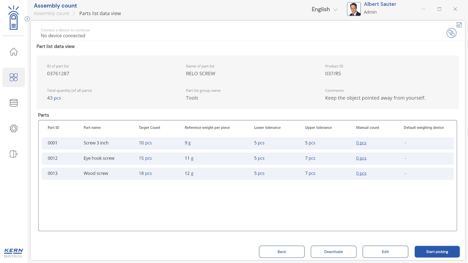Select the apps grid sidebar icon

click(14, 77)
